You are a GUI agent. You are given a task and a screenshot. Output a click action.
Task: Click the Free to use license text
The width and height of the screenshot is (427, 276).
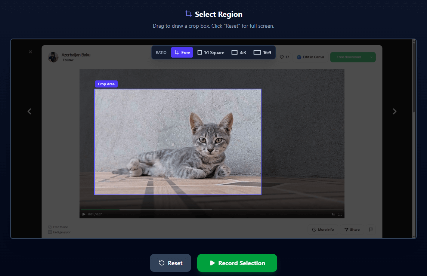click(x=61, y=227)
